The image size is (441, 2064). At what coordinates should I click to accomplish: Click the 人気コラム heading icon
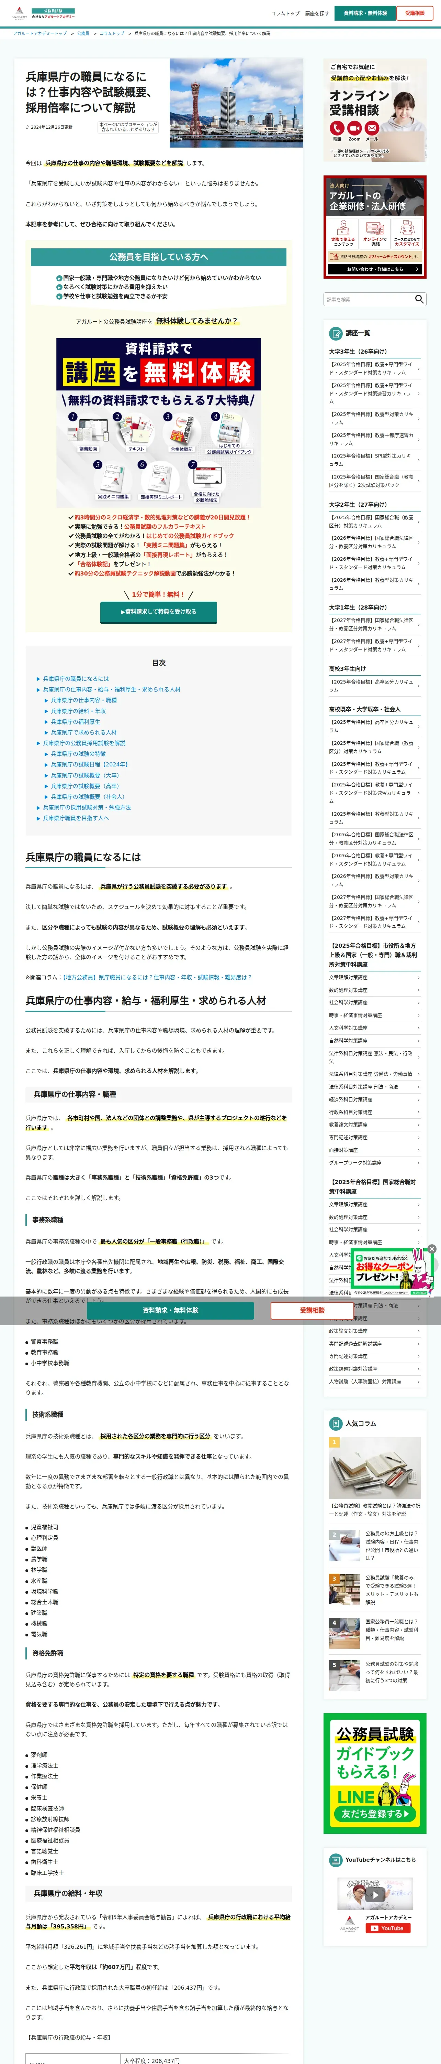pyautogui.click(x=336, y=1424)
